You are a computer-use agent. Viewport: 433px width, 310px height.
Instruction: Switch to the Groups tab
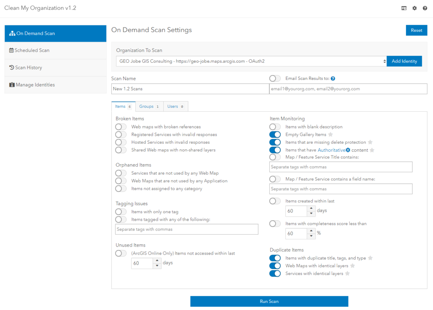click(x=149, y=107)
